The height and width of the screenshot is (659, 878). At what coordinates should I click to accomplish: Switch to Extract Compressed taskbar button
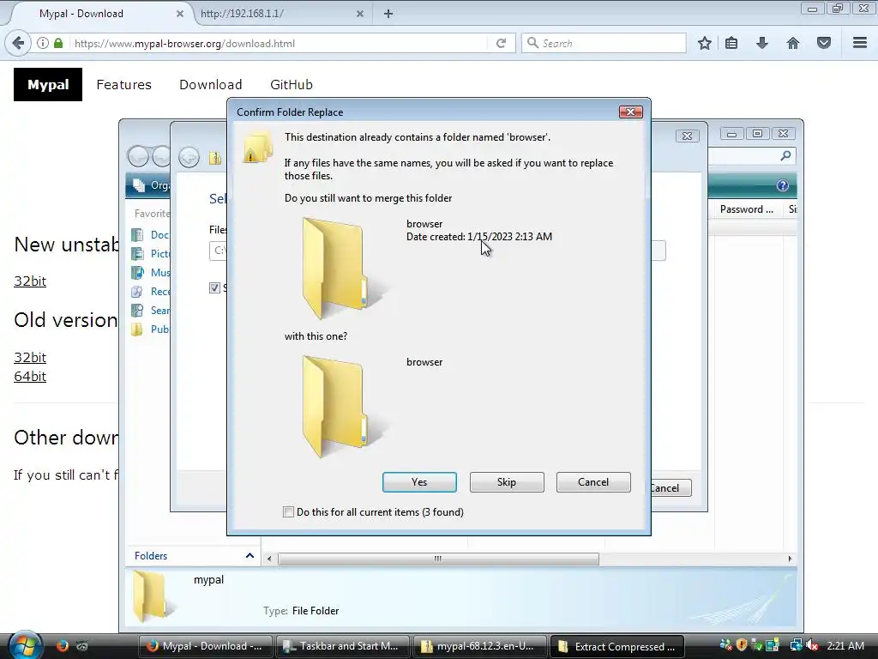click(x=617, y=646)
